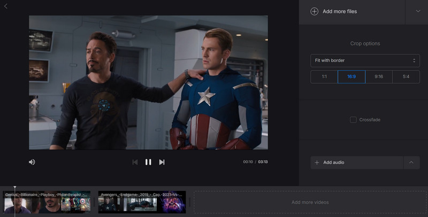
Task: Expand the Add audio chevron menu
Action: pos(411,162)
